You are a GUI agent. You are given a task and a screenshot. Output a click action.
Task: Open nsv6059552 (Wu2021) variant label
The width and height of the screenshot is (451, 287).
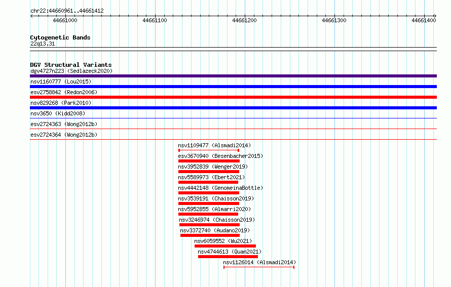point(223,241)
